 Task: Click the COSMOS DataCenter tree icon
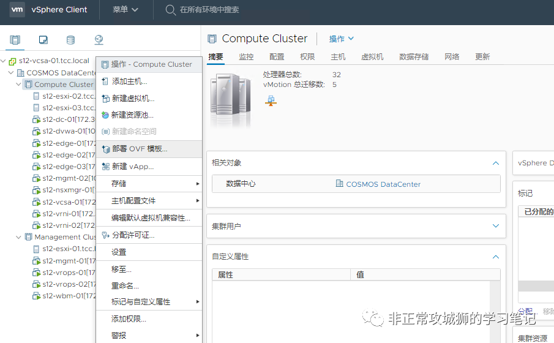[20, 73]
